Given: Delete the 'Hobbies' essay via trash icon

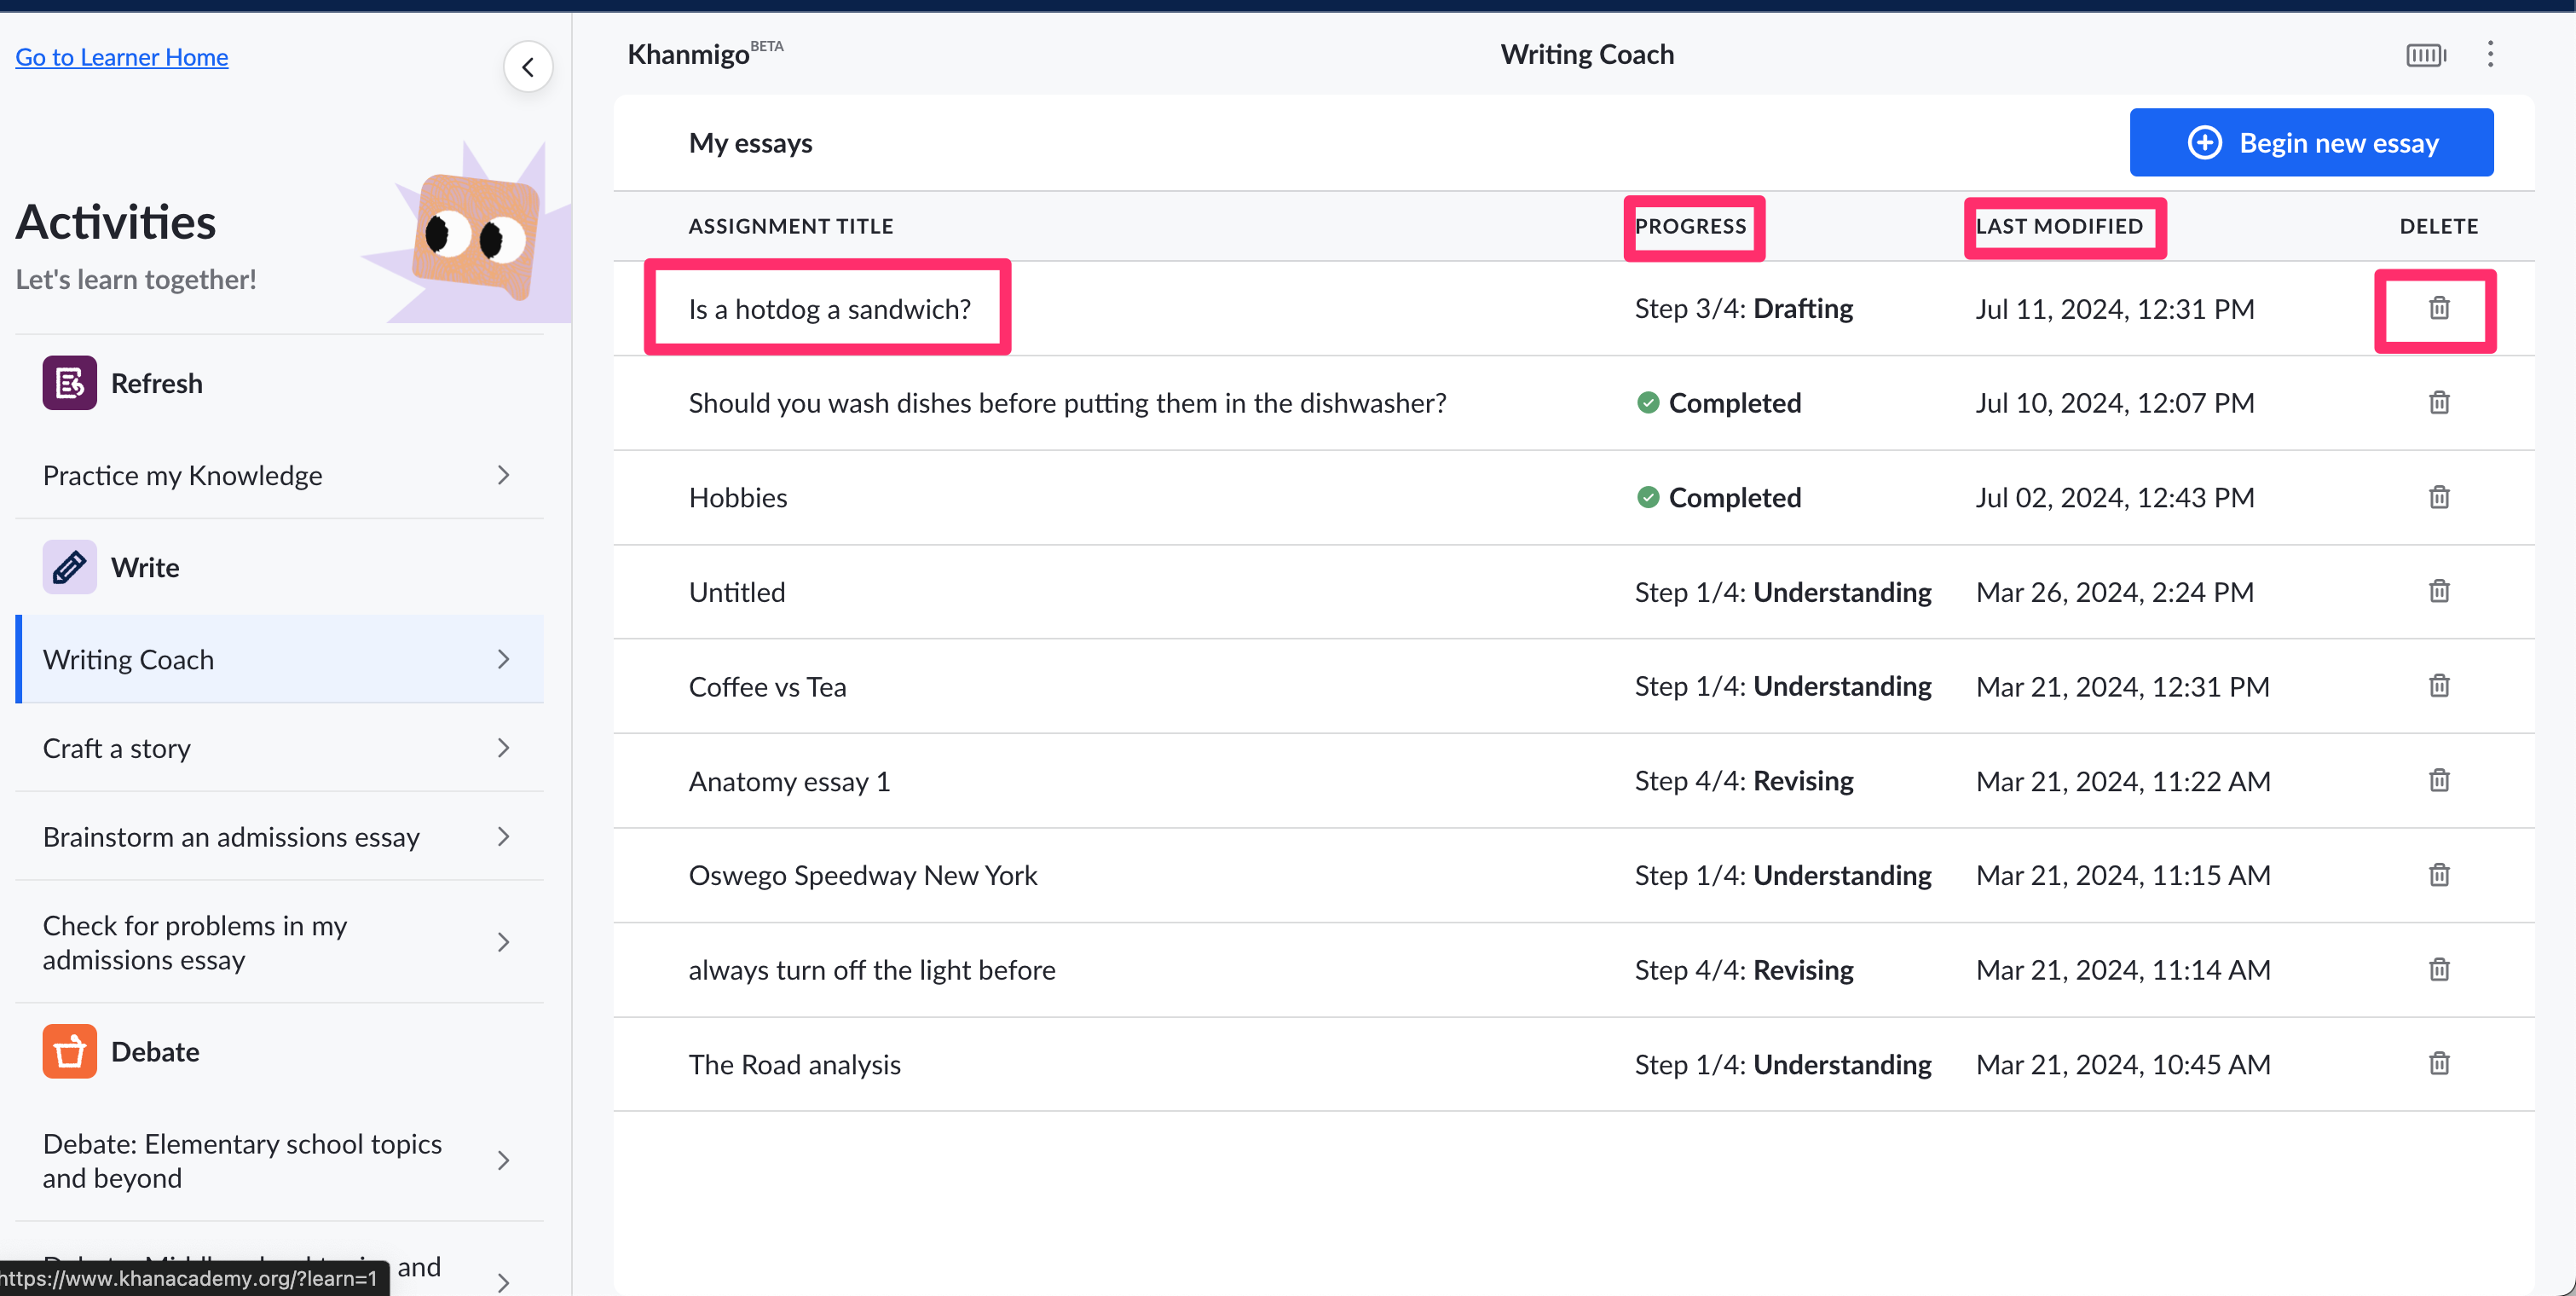Looking at the screenshot, I should point(2438,497).
